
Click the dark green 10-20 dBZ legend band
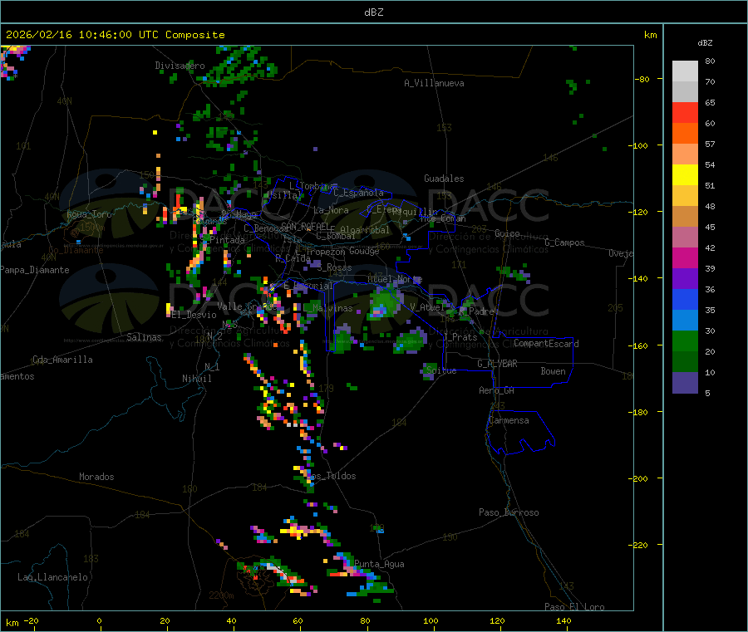tap(685, 362)
